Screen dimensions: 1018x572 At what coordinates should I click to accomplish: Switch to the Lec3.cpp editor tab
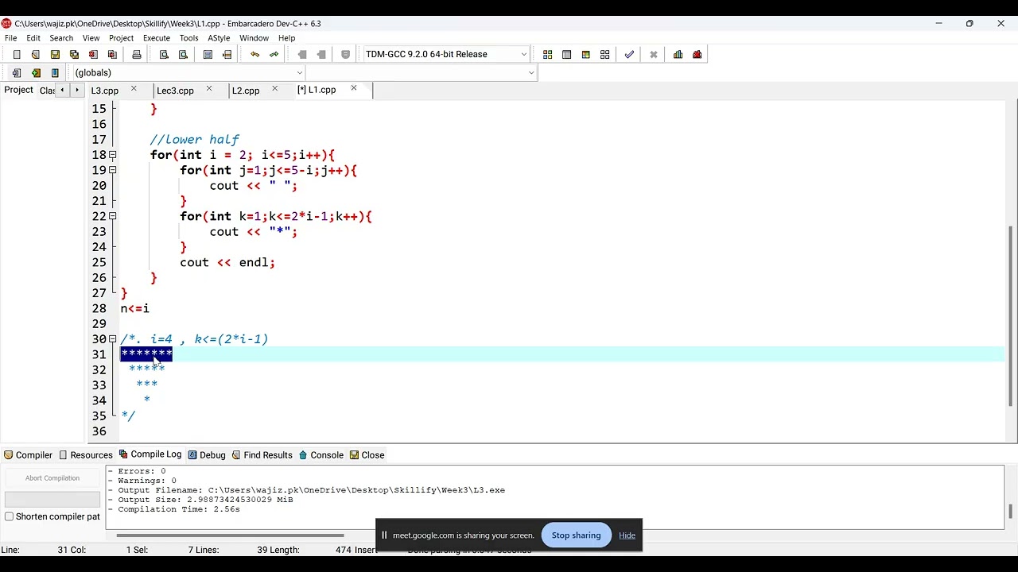tap(175, 91)
